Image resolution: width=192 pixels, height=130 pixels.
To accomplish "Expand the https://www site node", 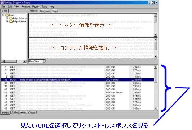I will [7, 21].
